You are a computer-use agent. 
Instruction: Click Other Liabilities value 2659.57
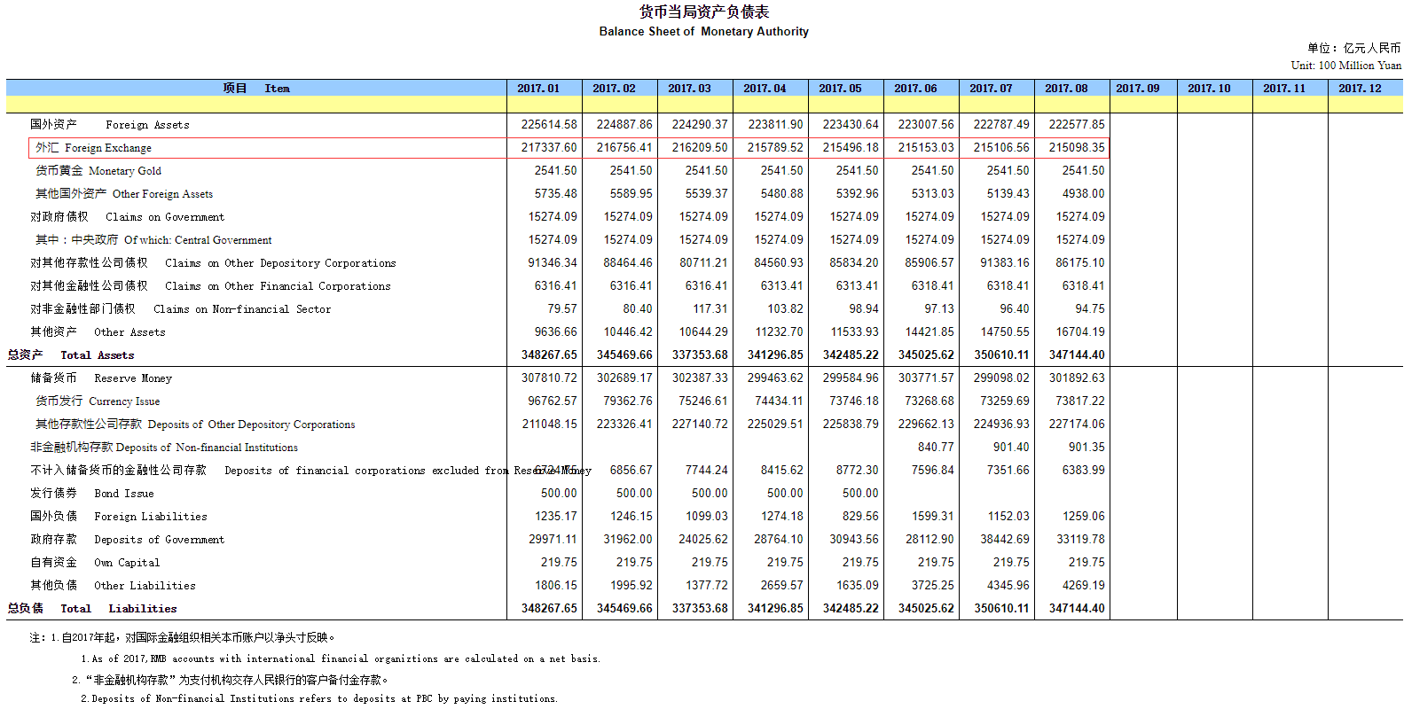click(x=782, y=586)
